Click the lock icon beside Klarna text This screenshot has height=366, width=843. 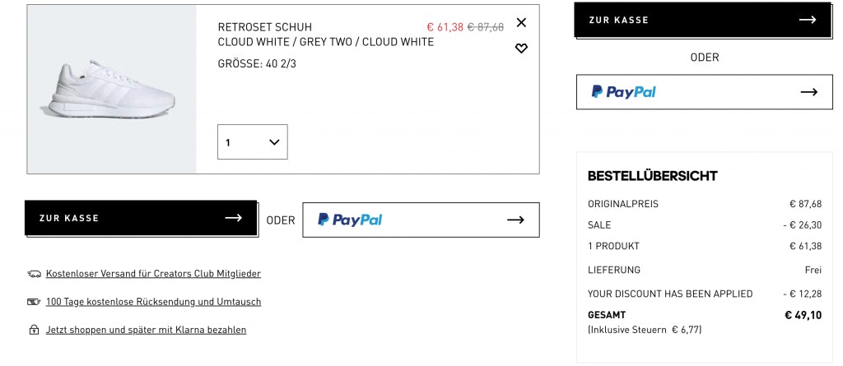coord(34,330)
